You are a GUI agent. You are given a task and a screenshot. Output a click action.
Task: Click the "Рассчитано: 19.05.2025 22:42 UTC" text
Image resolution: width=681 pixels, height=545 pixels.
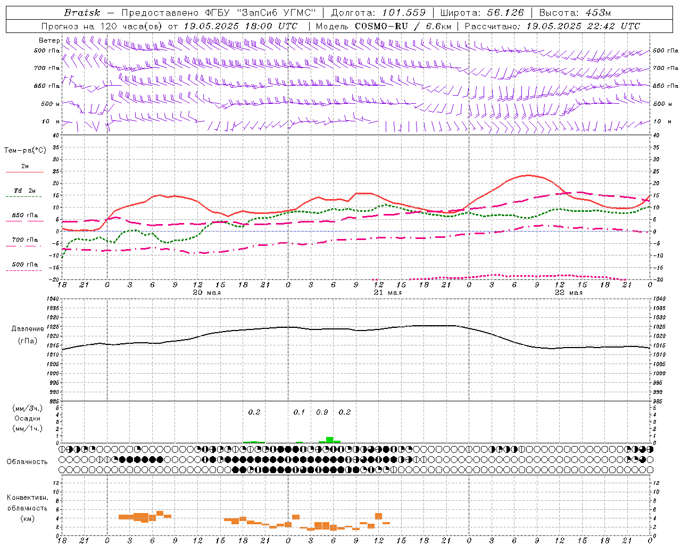coord(552,26)
